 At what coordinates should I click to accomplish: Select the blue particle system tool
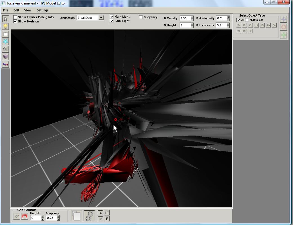[x=5, y=42]
